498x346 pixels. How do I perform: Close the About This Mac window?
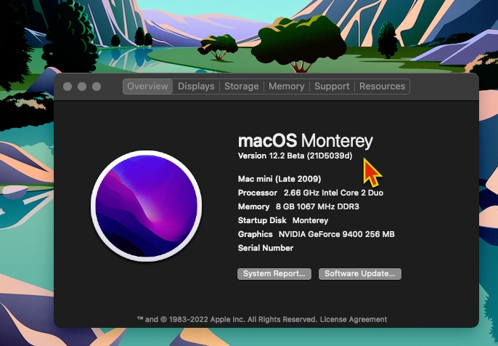pyautogui.click(x=68, y=86)
